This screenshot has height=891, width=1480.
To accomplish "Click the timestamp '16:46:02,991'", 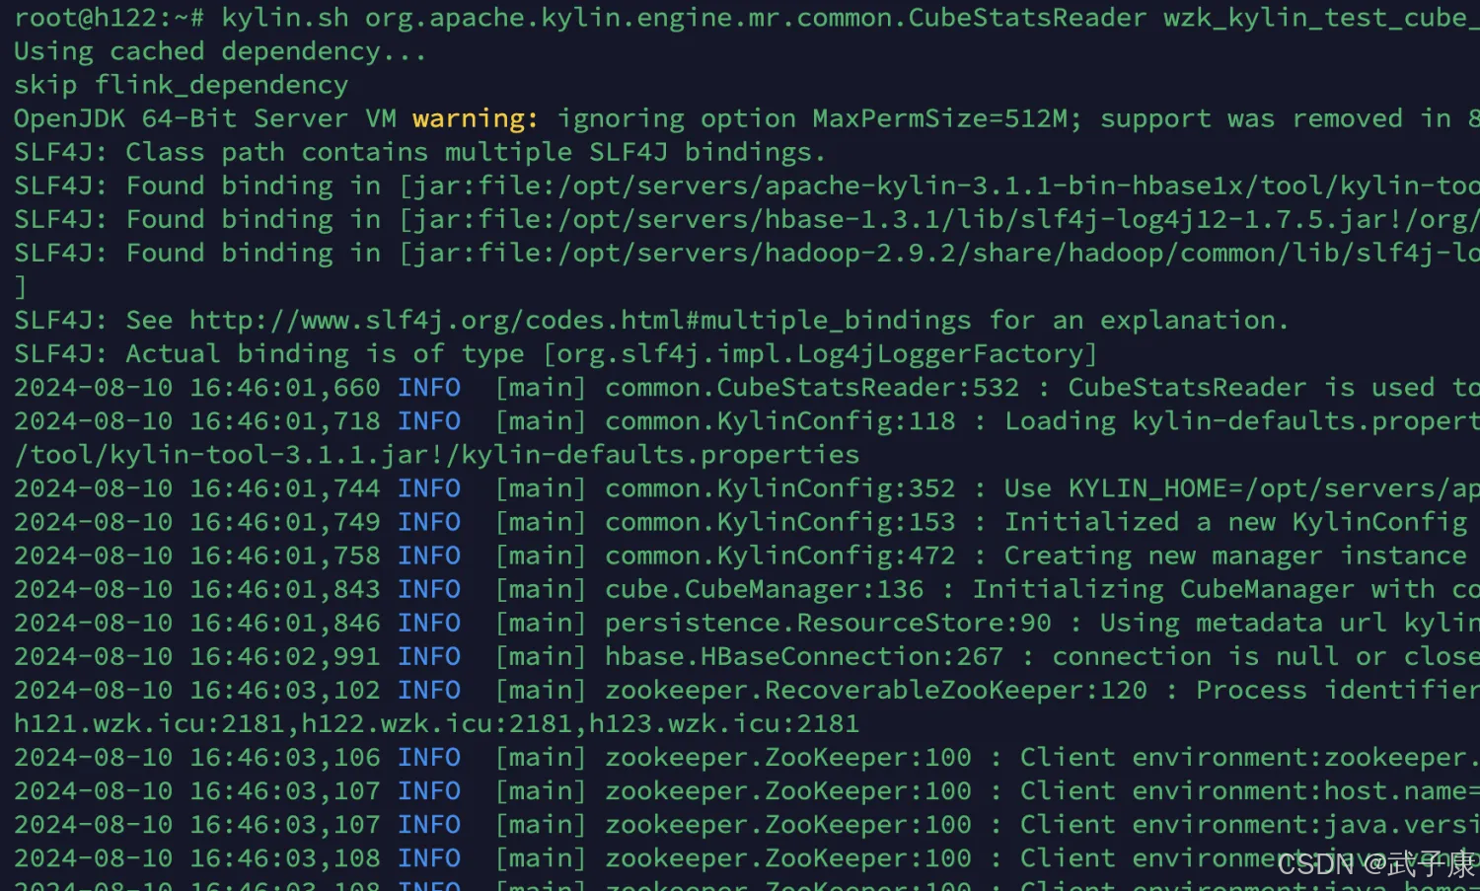I will (284, 656).
